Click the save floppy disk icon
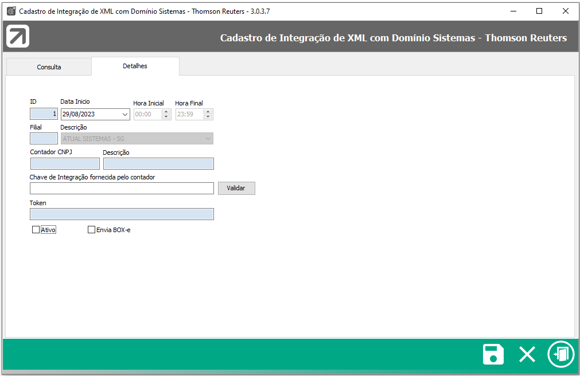The width and height of the screenshot is (580, 376). tap(493, 354)
